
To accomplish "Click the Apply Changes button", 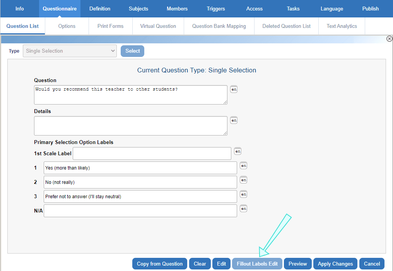I will [335, 264].
